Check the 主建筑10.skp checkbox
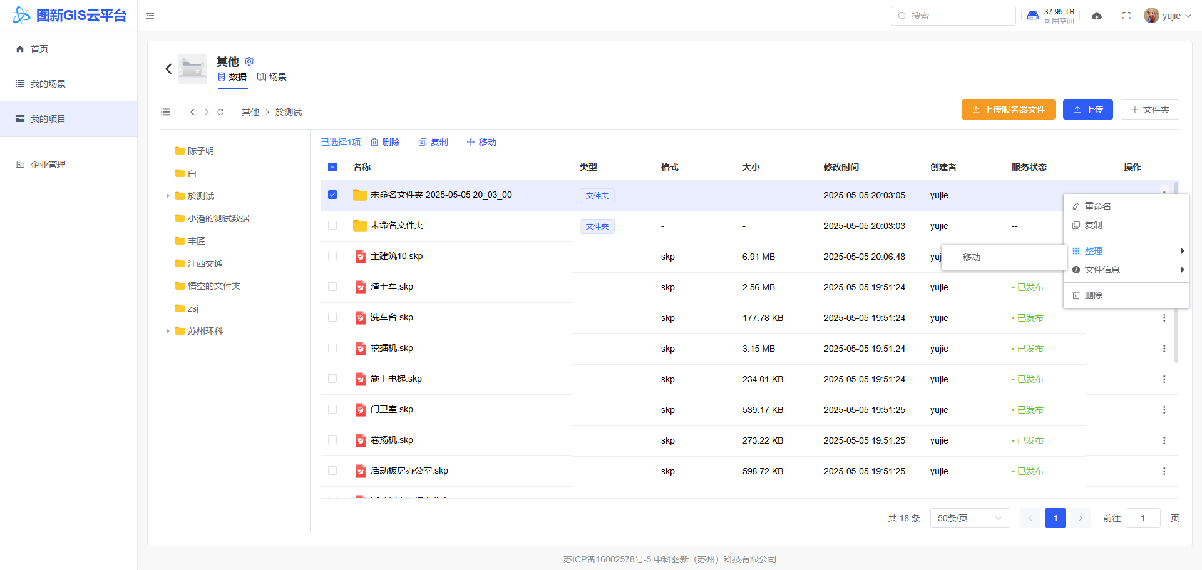 click(x=332, y=256)
